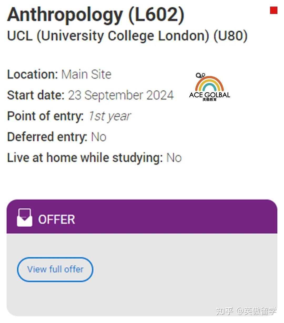Image resolution: width=284 pixels, height=323 pixels.
Task: Select the 1st year point of entry
Action: [x=109, y=116]
